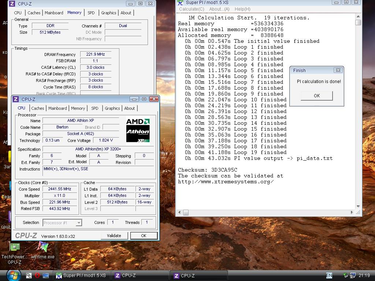The width and height of the screenshot is (375, 281).
Task: Click the 21:19 clock in the taskbar
Action: (x=364, y=276)
